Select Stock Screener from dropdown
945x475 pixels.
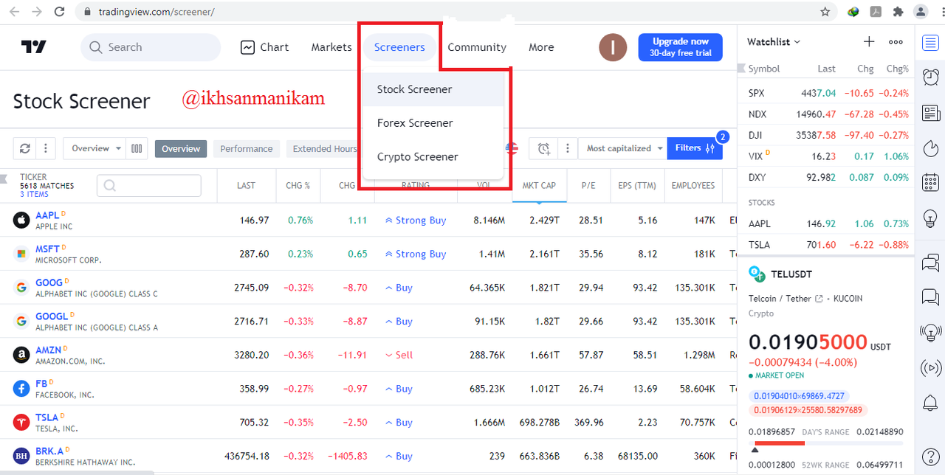pos(433,89)
